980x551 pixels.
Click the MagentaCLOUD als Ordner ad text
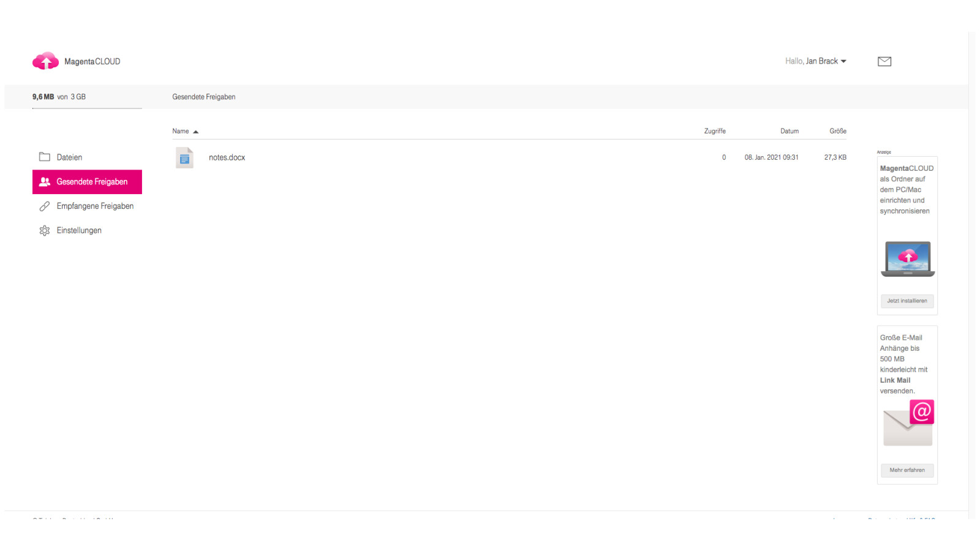click(x=907, y=189)
